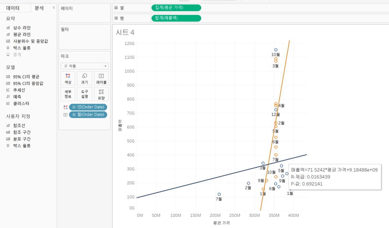Click the 필터 shelf
389x228 pixels.
click(x=85, y=37)
